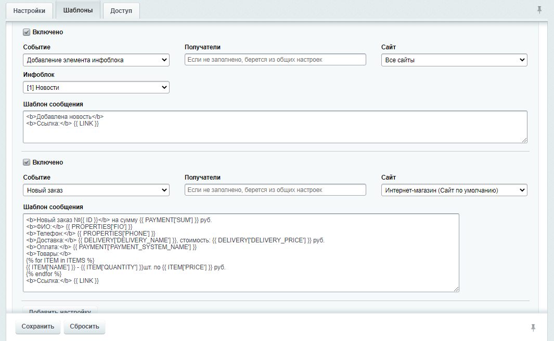Click into the Добавлена новость message template
The height and width of the screenshot is (341, 554).
pyautogui.click(x=275, y=127)
